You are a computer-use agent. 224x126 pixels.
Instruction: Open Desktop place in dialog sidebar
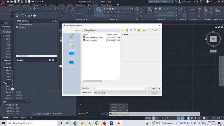click(x=71, y=55)
